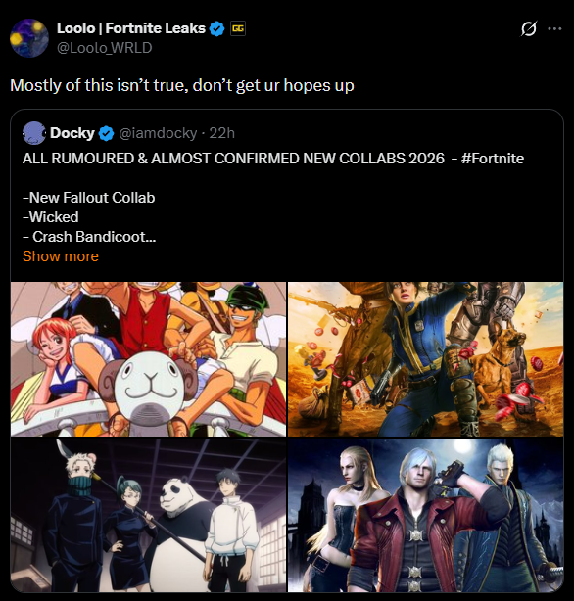Expand quoted tweet with Show more
Image resolution: width=574 pixels, height=601 pixels.
click(x=61, y=256)
